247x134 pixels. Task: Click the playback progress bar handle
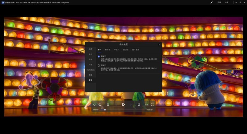click(x=105, y=110)
